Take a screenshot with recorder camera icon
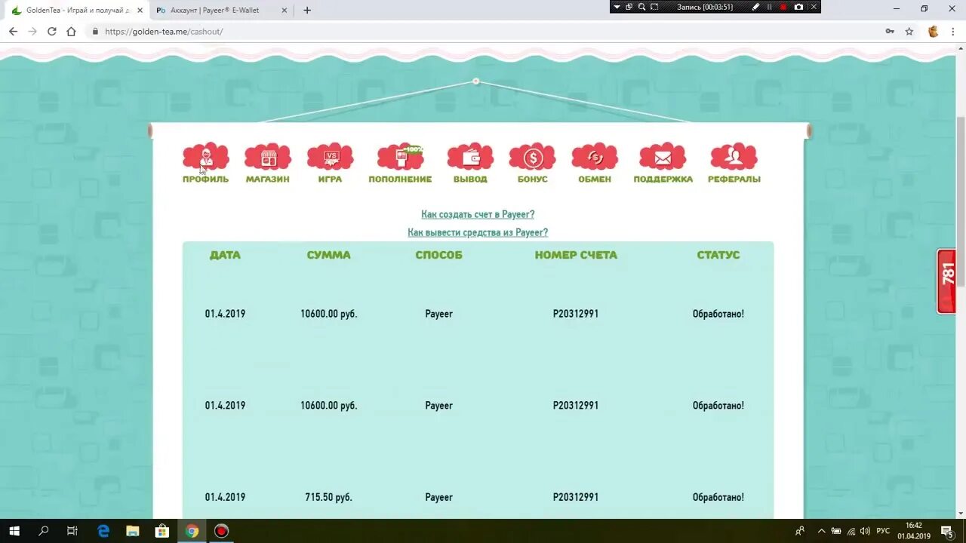The width and height of the screenshot is (966, 543). [x=798, y=7]
